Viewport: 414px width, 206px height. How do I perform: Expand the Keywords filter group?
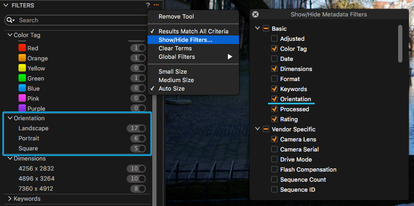10,199
